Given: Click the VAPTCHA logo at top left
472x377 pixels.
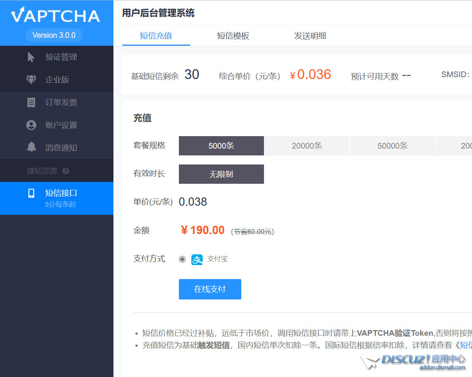Looking at the screenshot, I should coord(54,16).
